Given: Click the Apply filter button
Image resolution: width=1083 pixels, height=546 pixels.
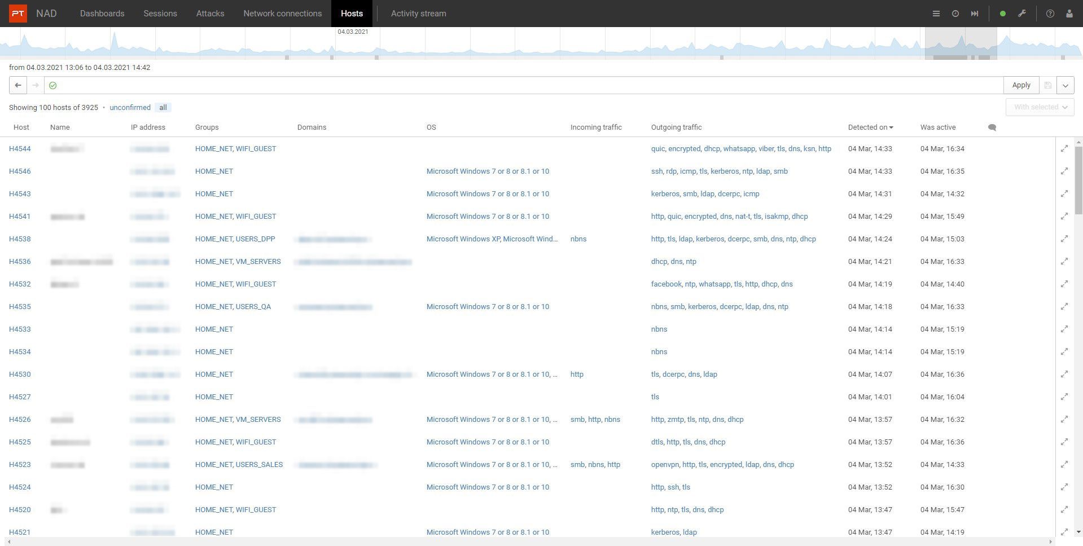Looking at the screenshot, I should [1021, 85].
